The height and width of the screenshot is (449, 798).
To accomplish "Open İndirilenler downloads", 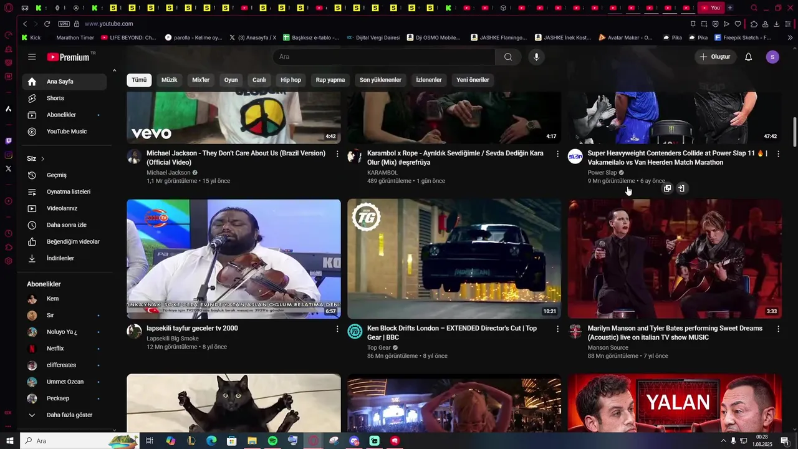I will [64, 258].
